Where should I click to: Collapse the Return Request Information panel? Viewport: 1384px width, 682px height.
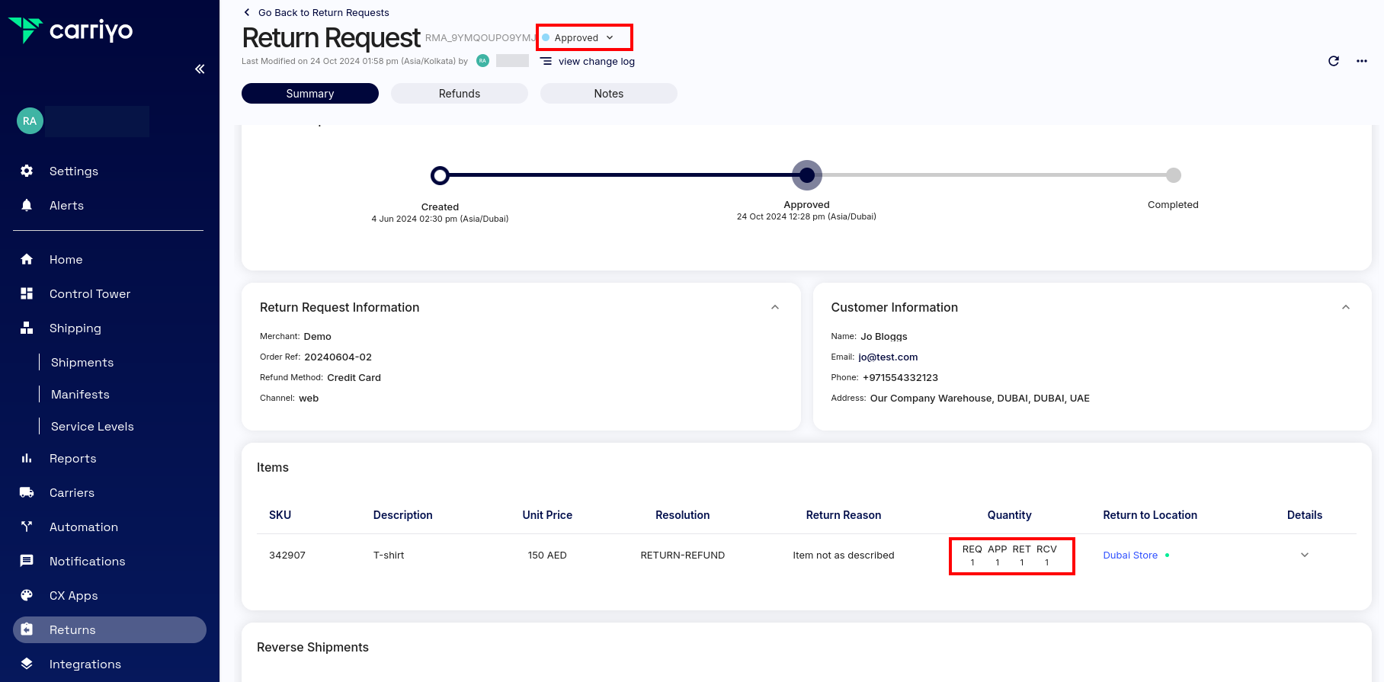[x=774, y=307]
